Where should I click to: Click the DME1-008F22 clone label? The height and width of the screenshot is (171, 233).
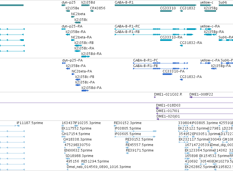(201, 94)
